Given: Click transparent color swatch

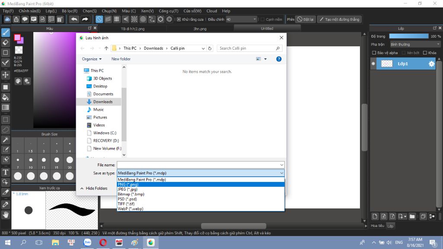Looking at the screenshot, I should 19,50.
